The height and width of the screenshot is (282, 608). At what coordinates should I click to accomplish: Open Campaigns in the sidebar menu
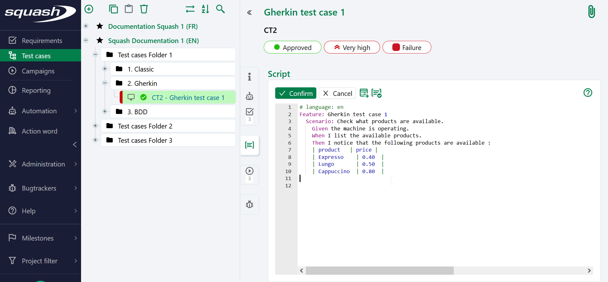pyautogui.click(x=38, y=71)
